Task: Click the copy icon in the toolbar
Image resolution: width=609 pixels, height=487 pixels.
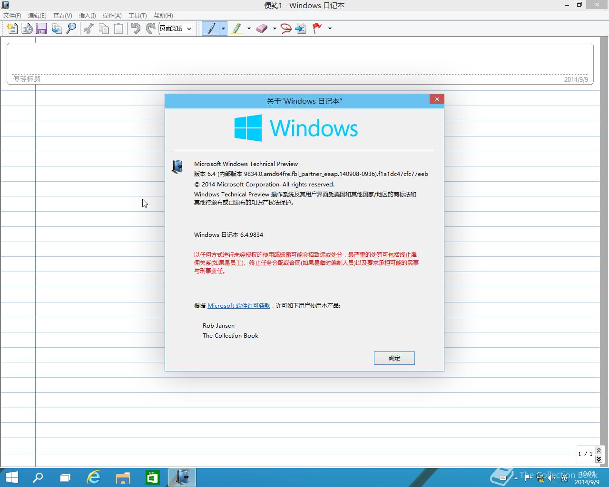Action: point(104,29)
